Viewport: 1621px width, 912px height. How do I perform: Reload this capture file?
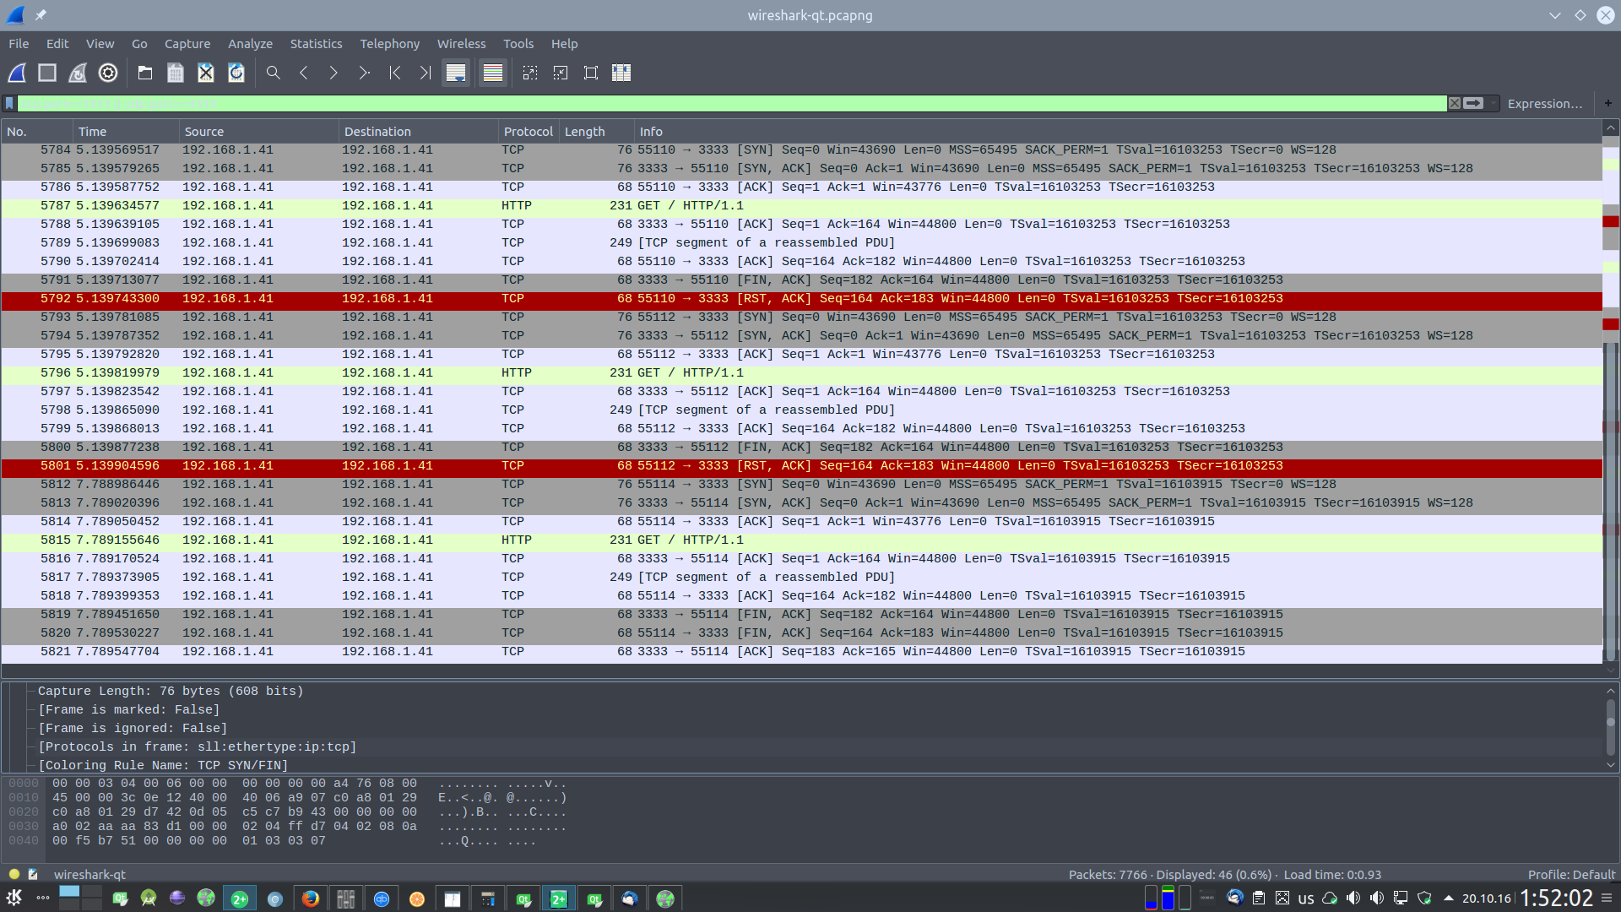point(236,73)
